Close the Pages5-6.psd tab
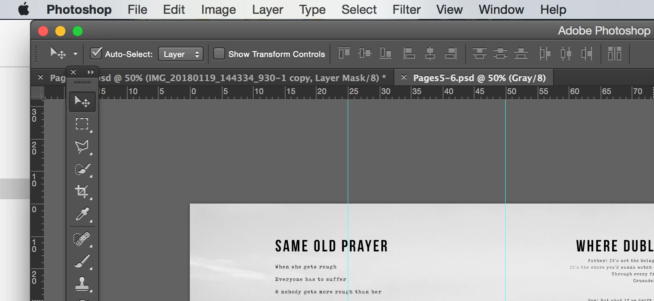654x301 pixels. click(404, 77)
